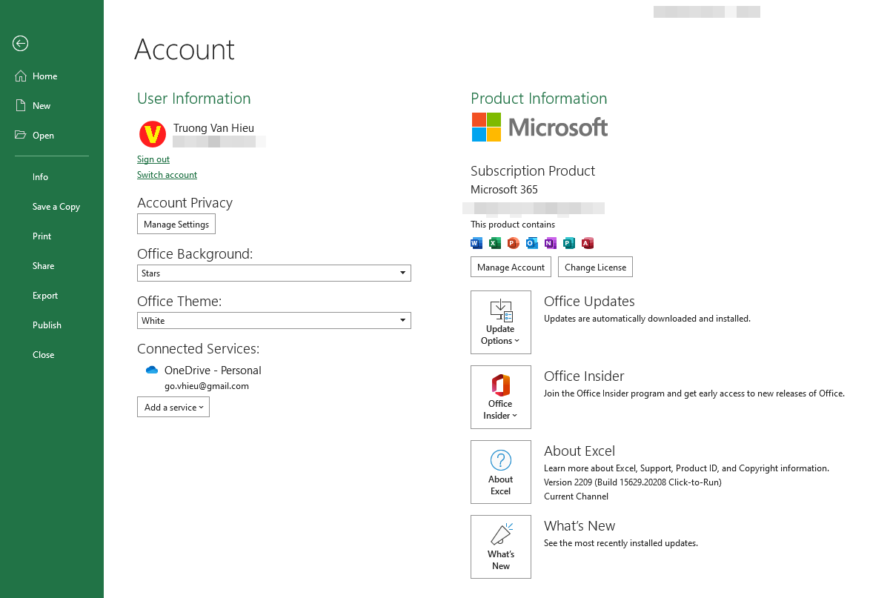Click the Switch account link
Viewport: 870px width, 598px height.
[x=167, y=175]
